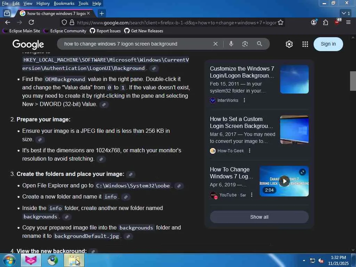Open tracking protection shield icon
Image resolution: width=356 pixels, height=267 pixels.
[64, 23]
